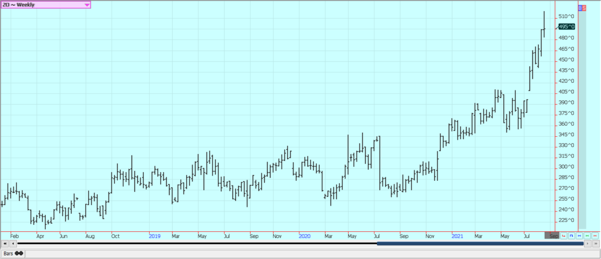Jump to chart end with double-right arrow
601x259 pixels.
596,244
